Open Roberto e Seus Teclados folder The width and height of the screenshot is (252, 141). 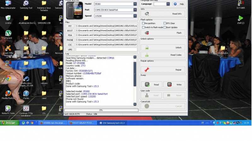point(44,6)
